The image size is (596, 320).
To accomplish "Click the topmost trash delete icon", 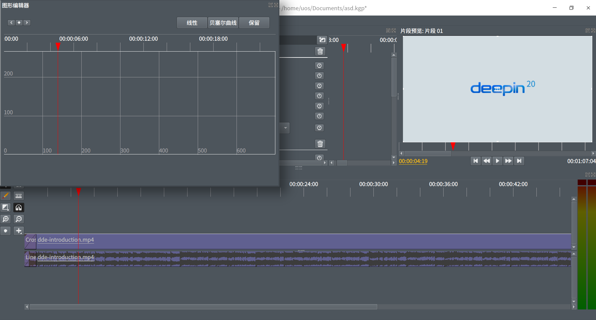I will click(x=320, y=51).
